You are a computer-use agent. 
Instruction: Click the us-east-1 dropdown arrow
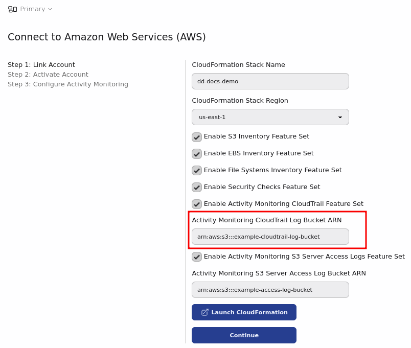(x=340, y=117)
